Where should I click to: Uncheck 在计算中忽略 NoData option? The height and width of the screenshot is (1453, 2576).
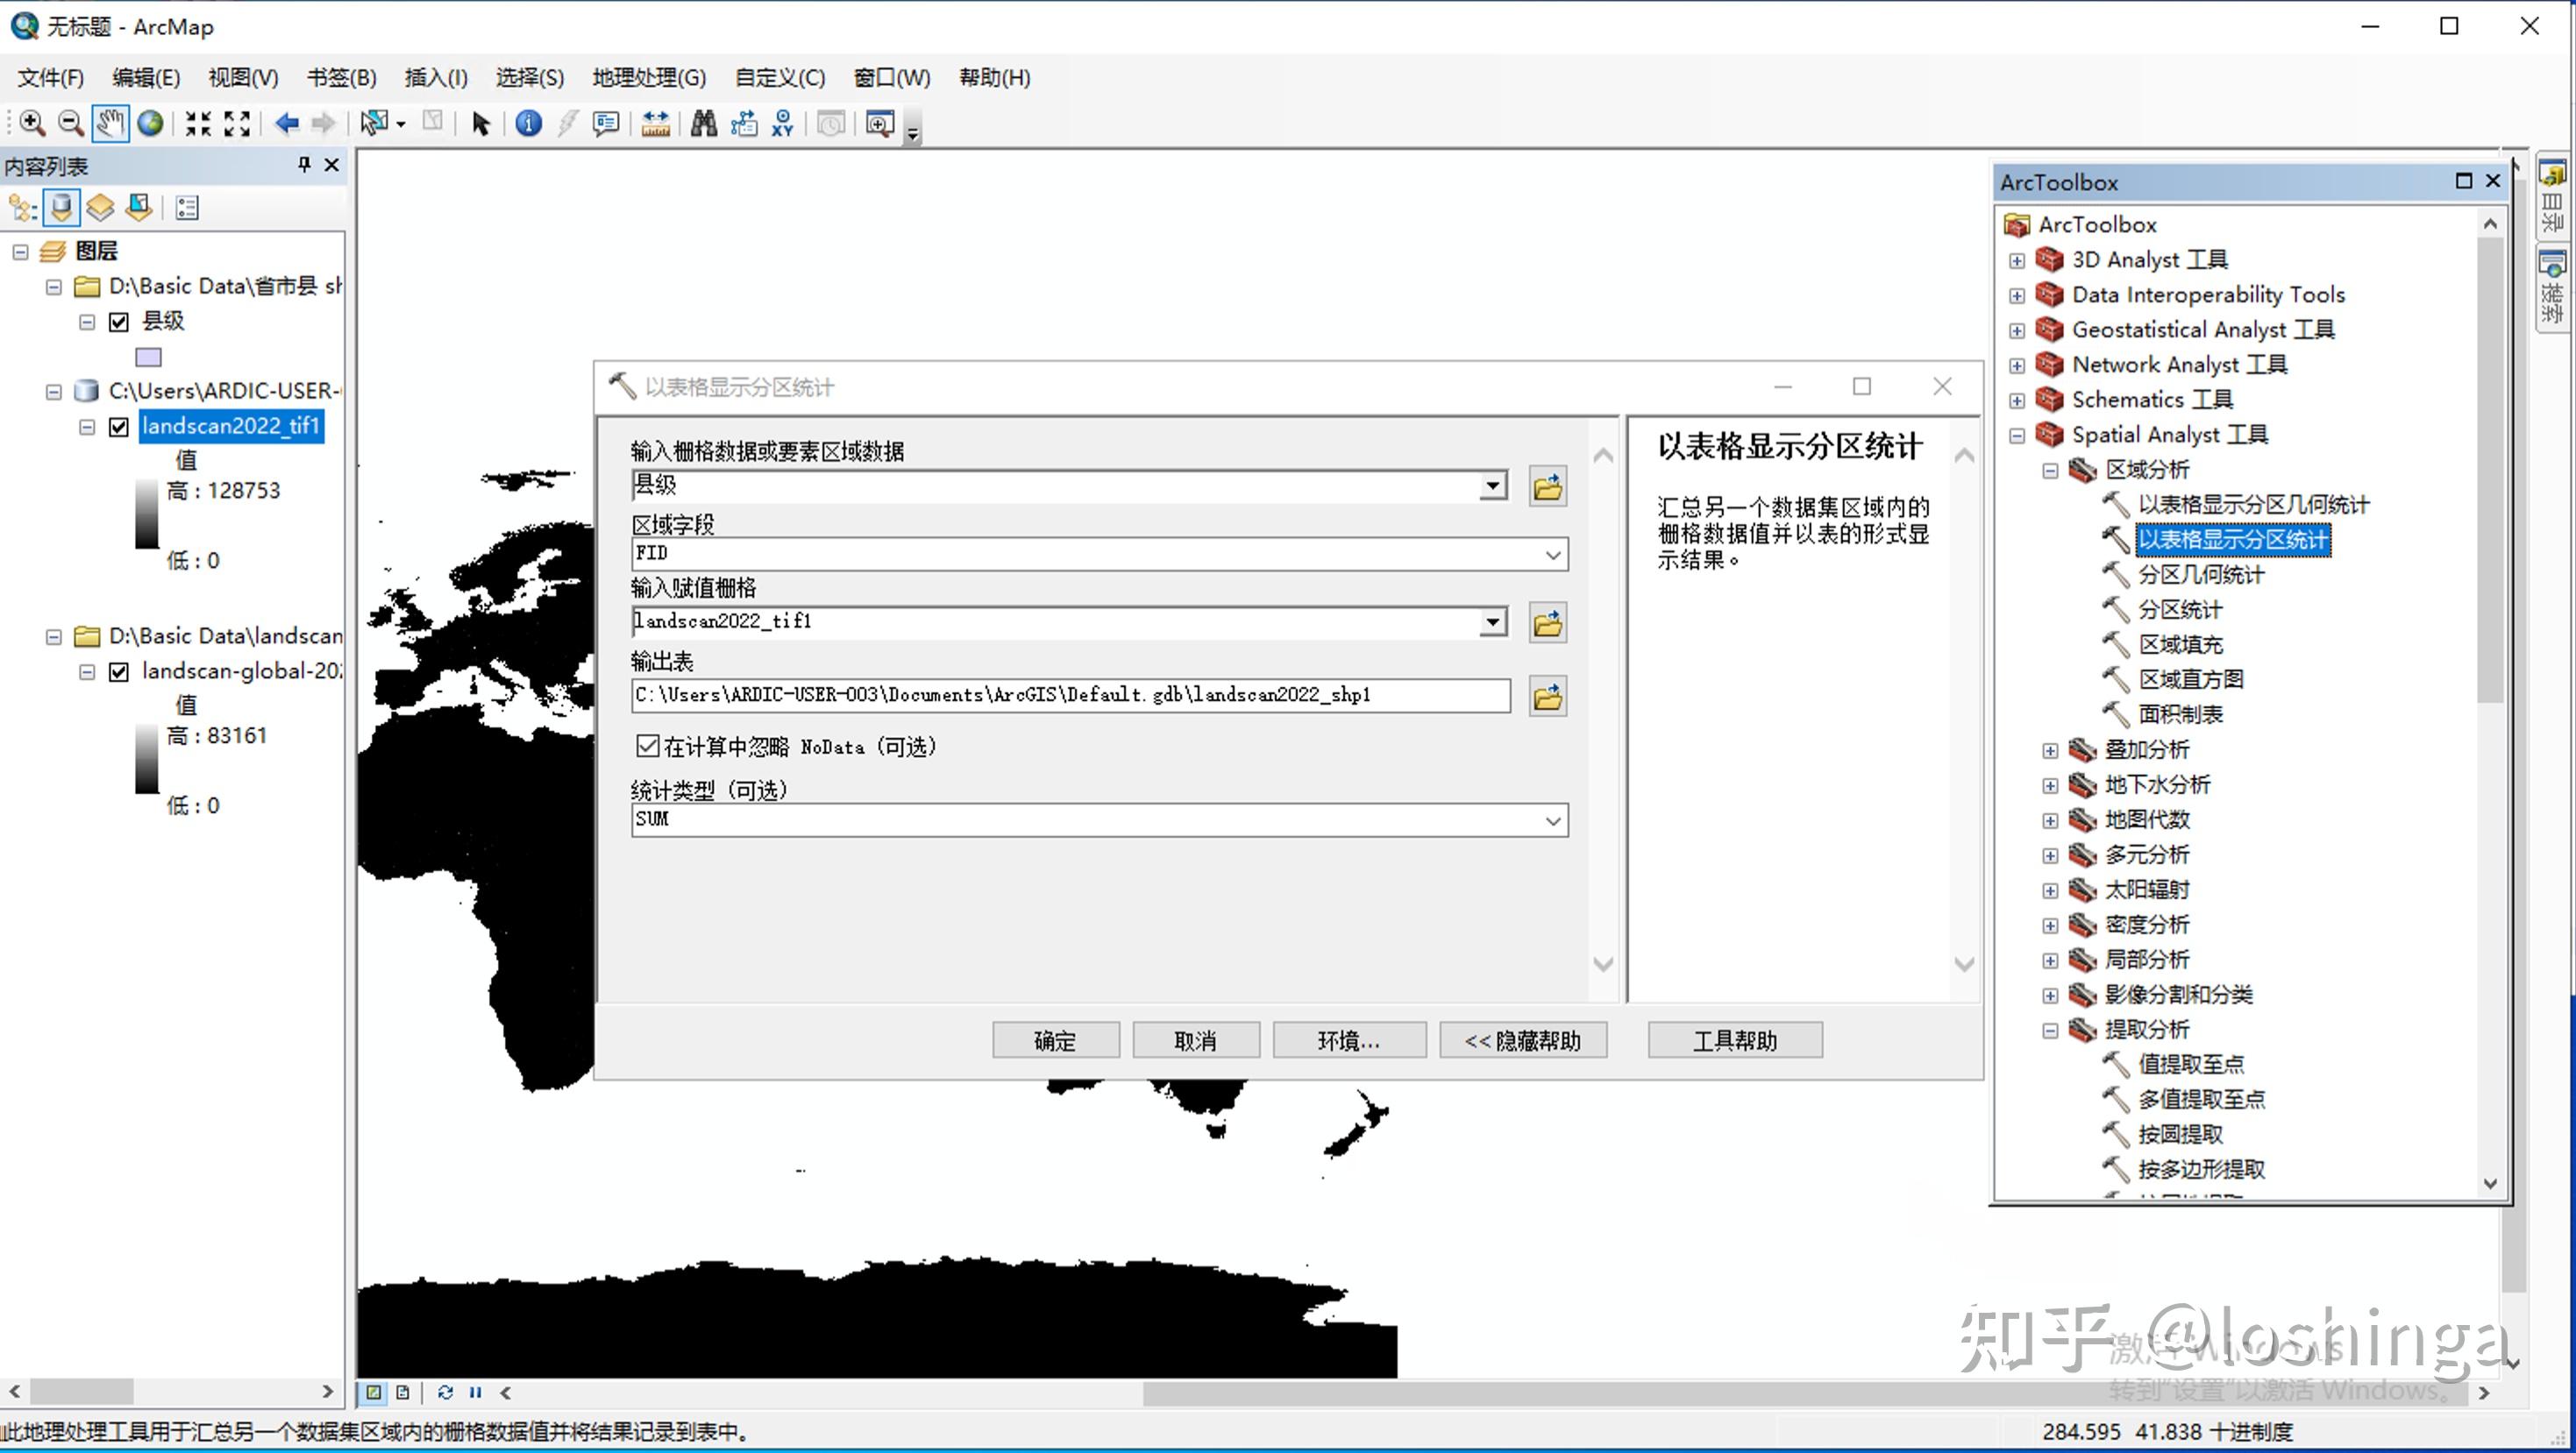648,747
